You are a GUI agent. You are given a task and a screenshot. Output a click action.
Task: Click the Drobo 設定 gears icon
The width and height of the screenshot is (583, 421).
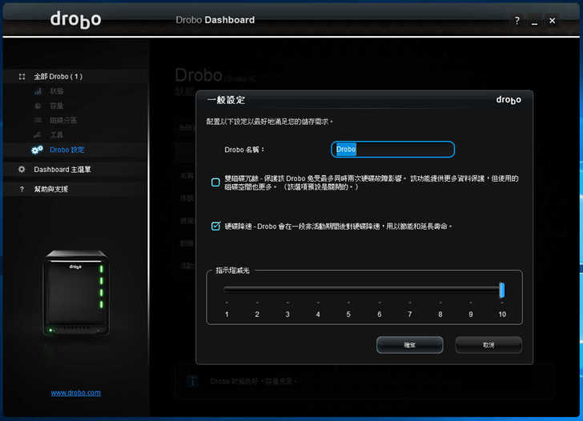pyautogui.click(x=37, y=150)
